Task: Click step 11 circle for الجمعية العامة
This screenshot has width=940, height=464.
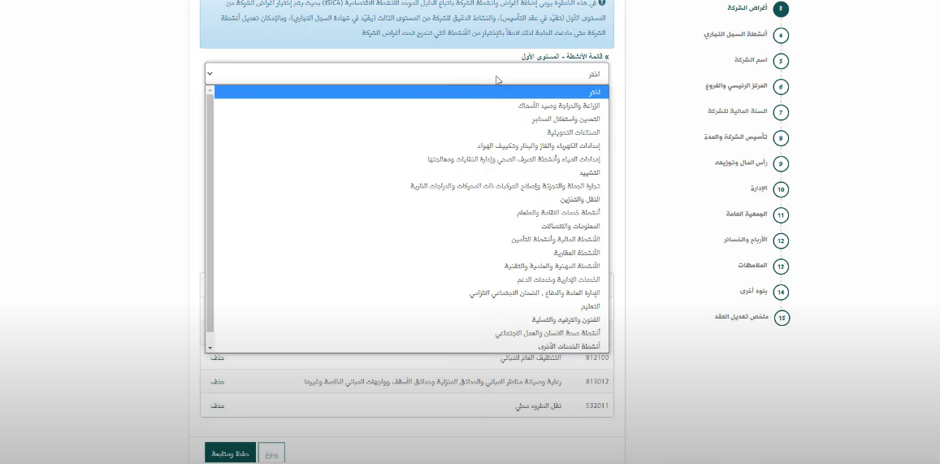Action: click(780, 215)
